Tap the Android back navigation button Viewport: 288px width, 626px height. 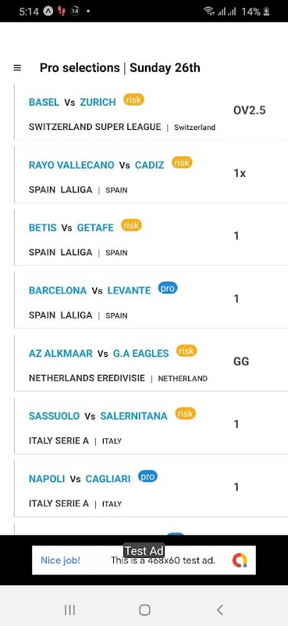pos(219,610)
